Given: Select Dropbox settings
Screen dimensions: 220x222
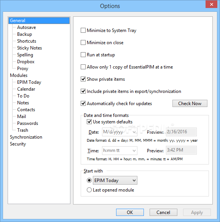Looking at the screenshot, I should click(26, 62).
